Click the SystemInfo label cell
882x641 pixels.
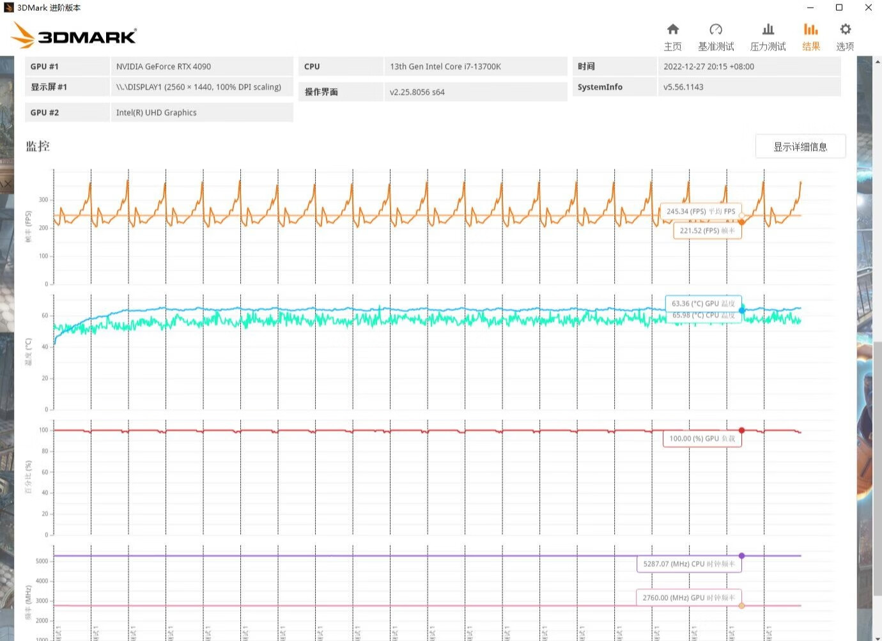[614, 87]
